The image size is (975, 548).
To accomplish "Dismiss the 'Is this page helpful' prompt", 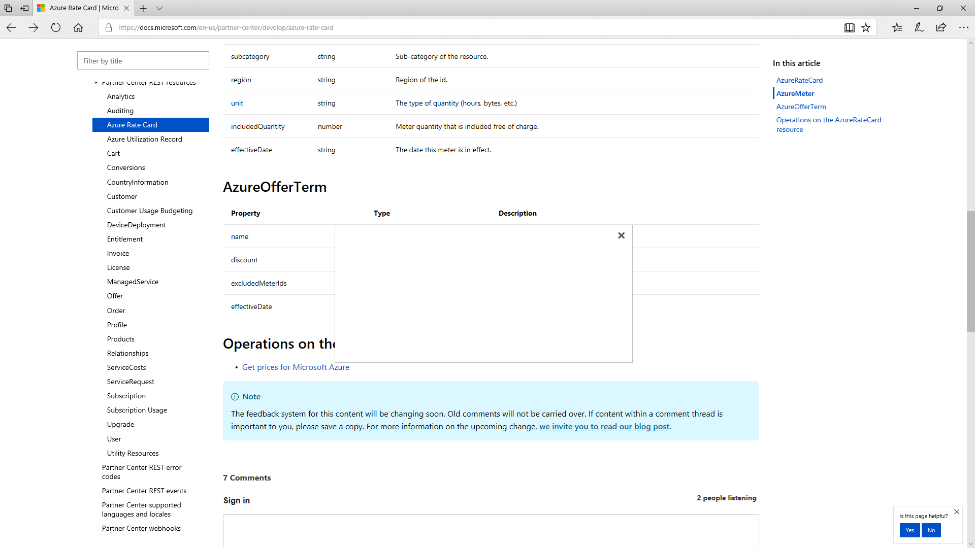I will [x=957, y=511].
